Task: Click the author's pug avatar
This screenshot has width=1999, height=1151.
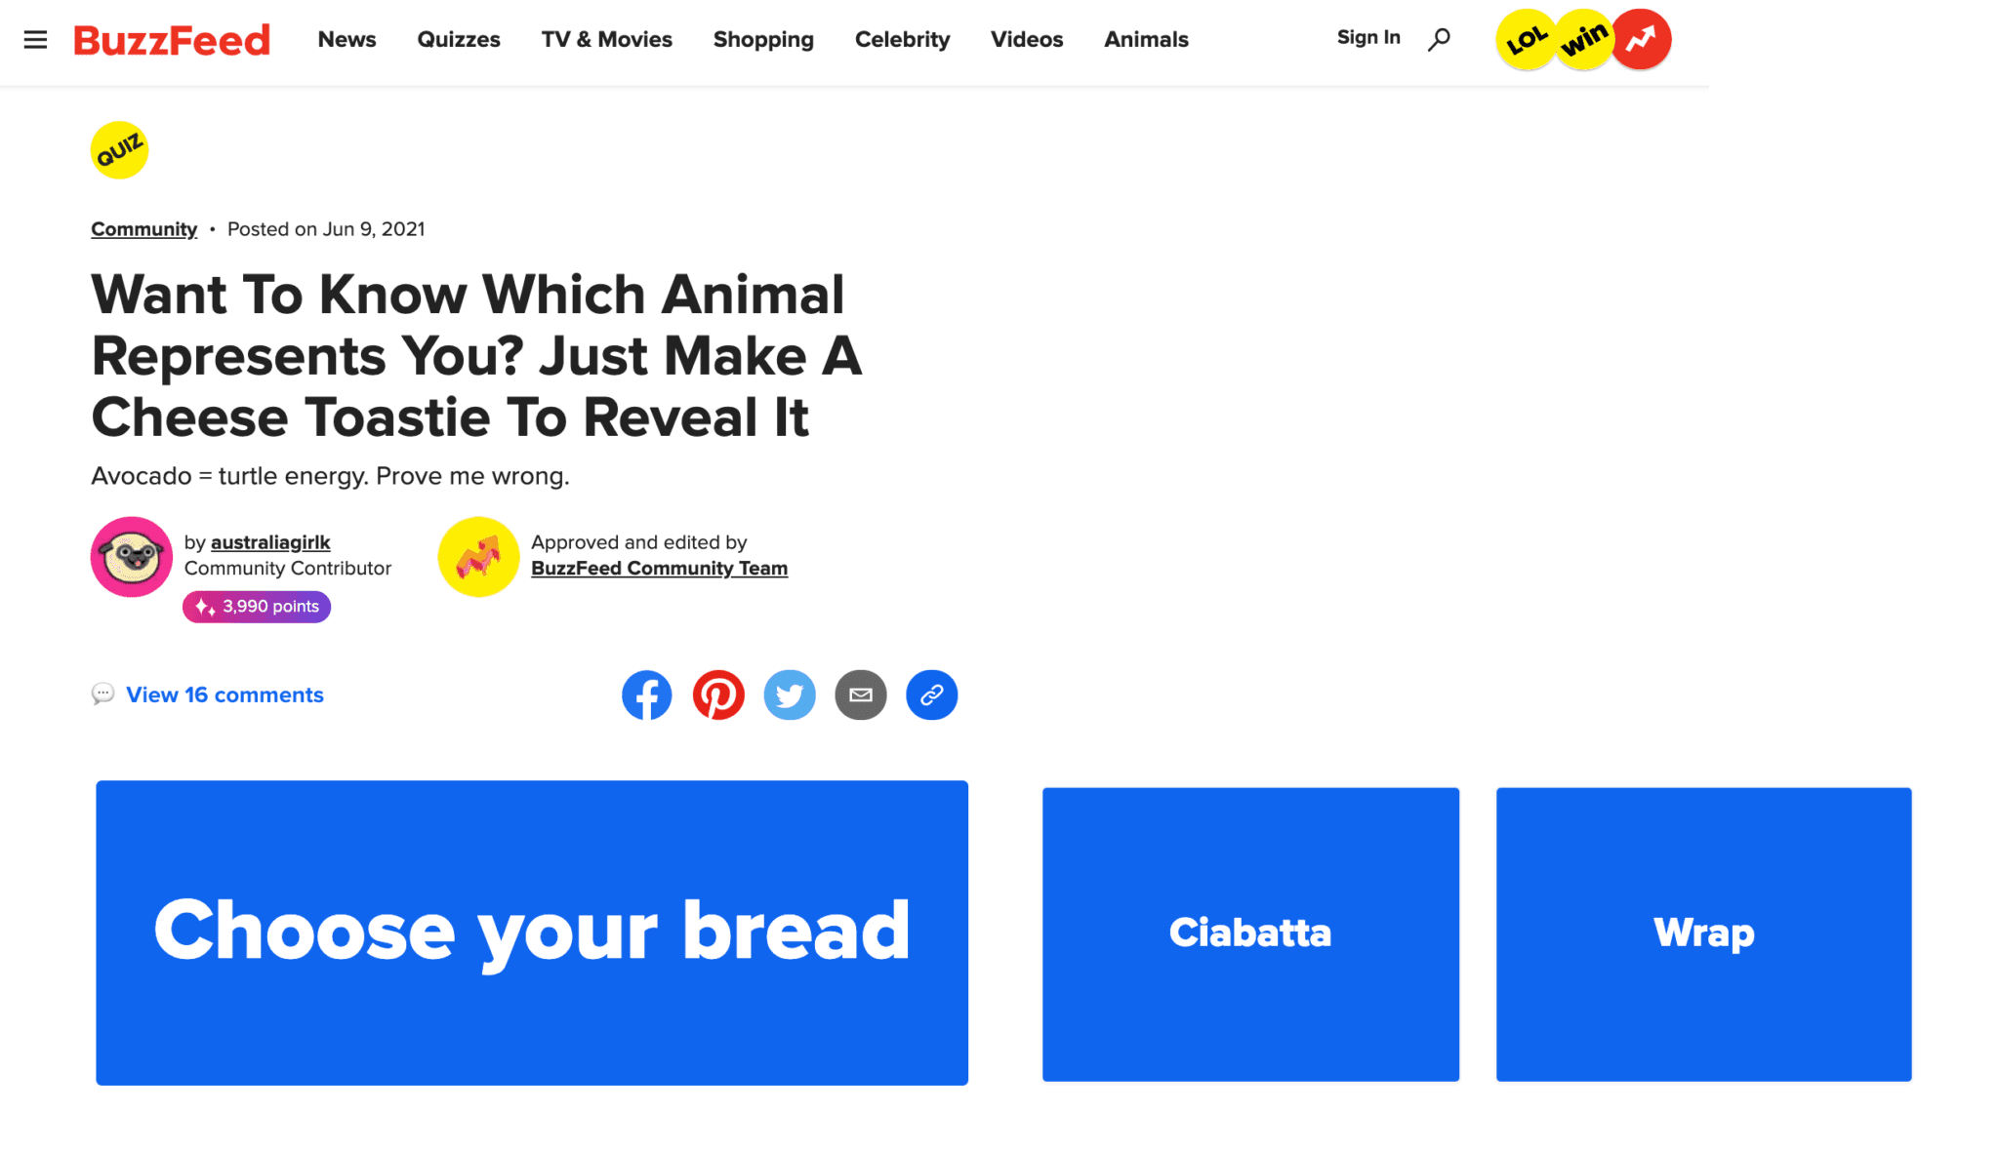Action: 132,557
